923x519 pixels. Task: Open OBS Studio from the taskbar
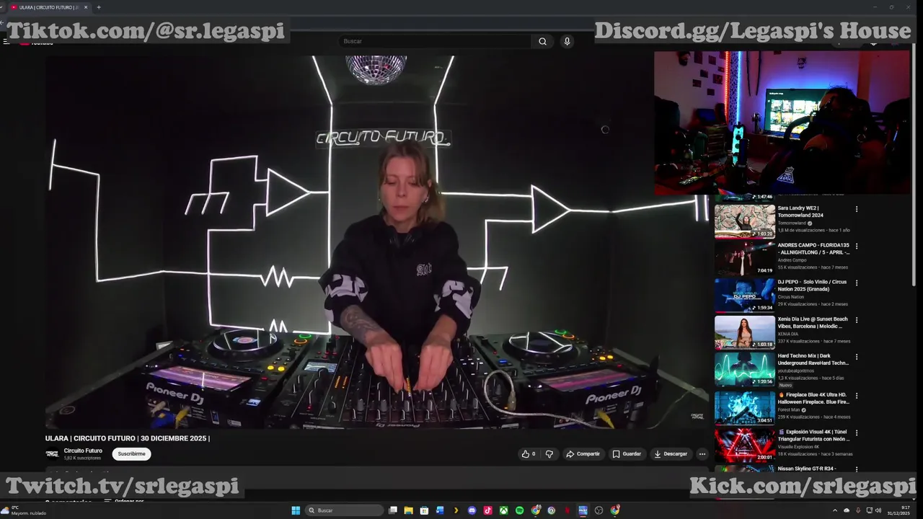pyautogui.click(x=599, y=510)
